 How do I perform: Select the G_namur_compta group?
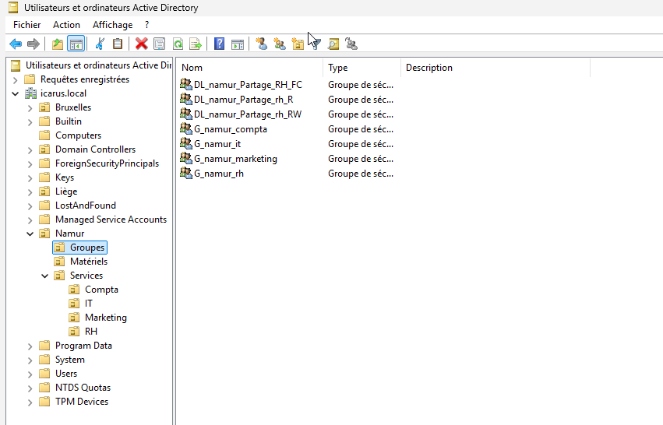(231, 129)
